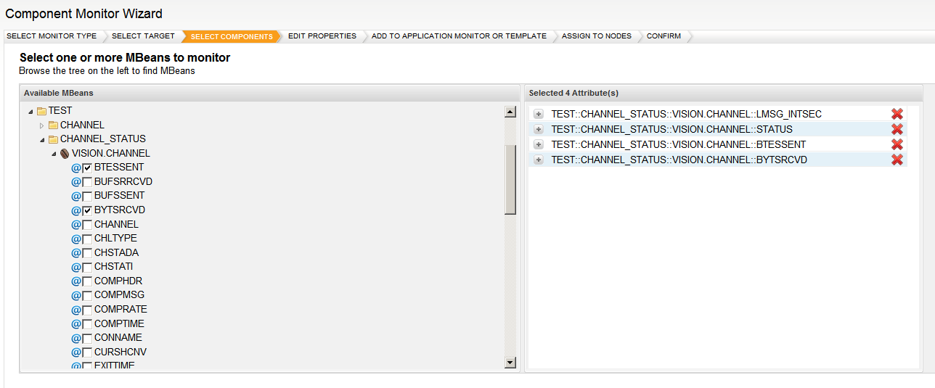
Task: Enable the BUFSRRCVD checkbox
Action: tap(87, 182)
